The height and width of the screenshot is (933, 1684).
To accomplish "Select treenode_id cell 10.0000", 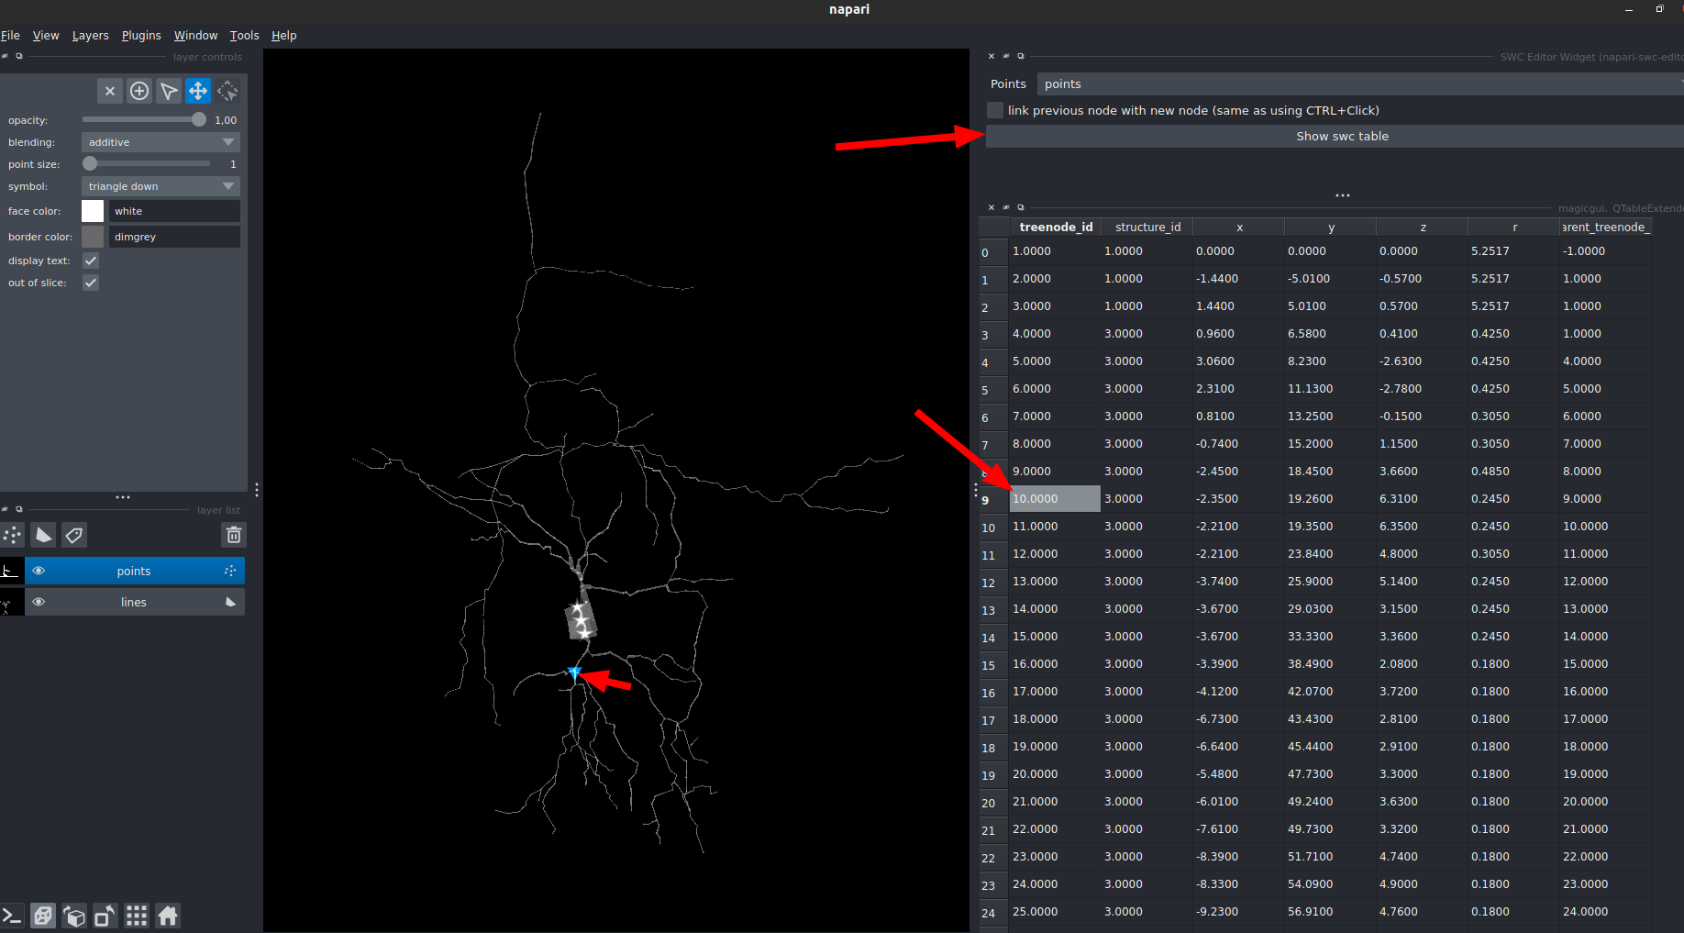I will coord(1055,499).
